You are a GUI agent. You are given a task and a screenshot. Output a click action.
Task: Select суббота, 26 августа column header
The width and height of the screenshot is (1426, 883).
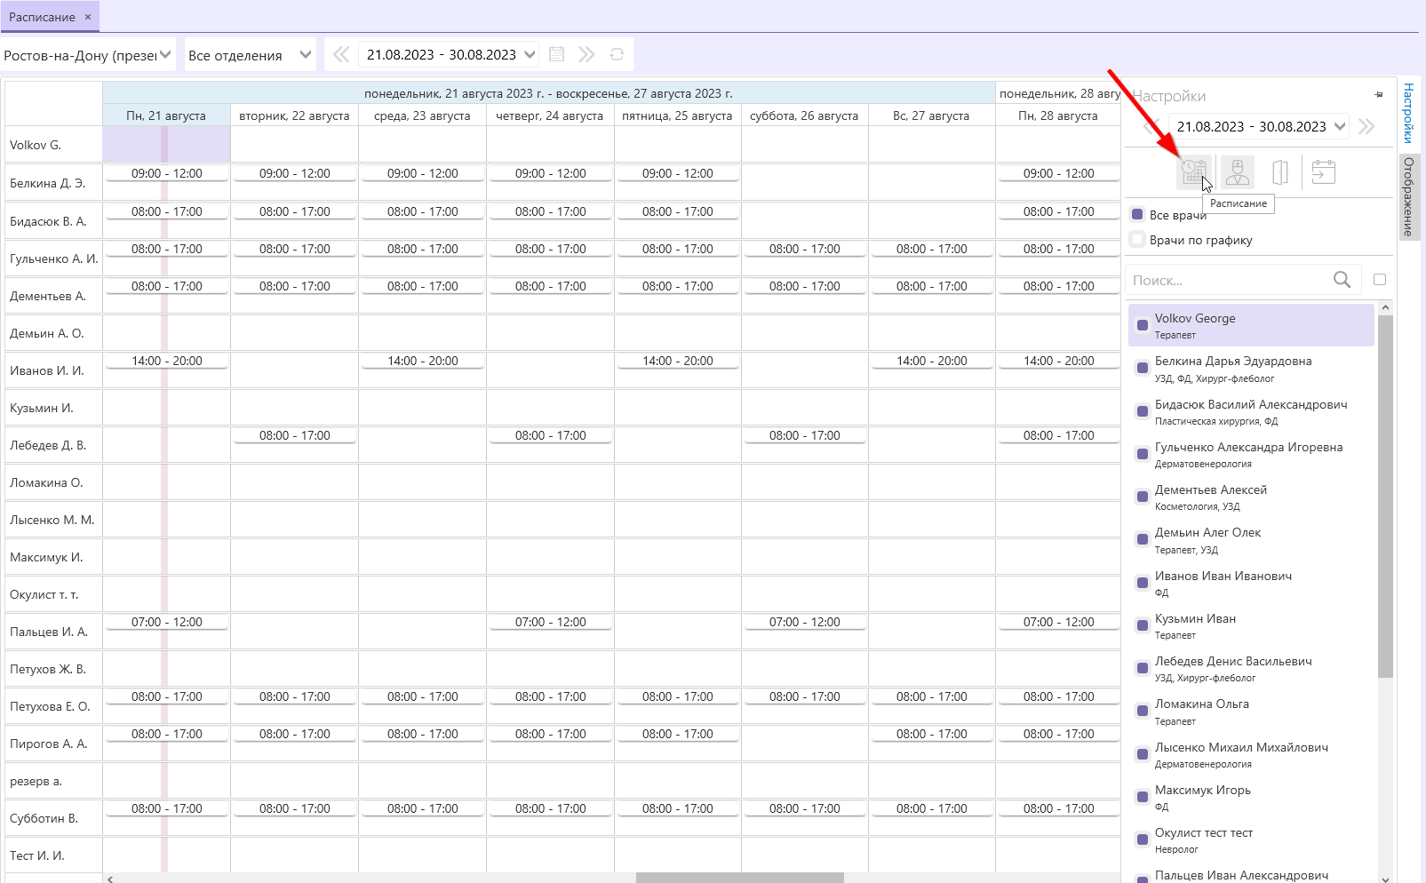[804, 115]
